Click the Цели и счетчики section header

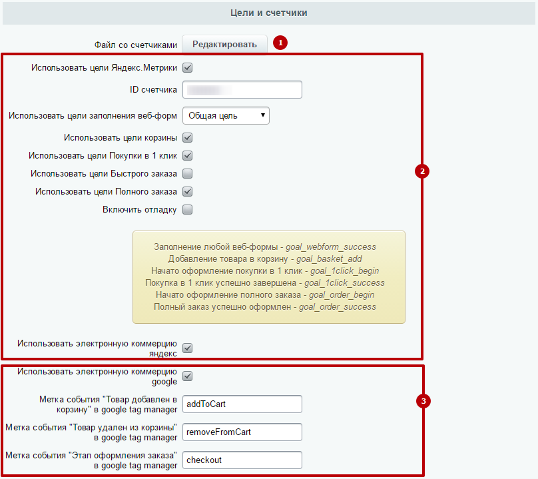tap(268, 13)
